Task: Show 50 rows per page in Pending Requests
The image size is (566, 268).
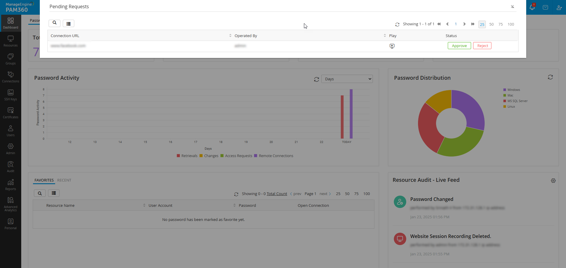Action: [491, 24]
